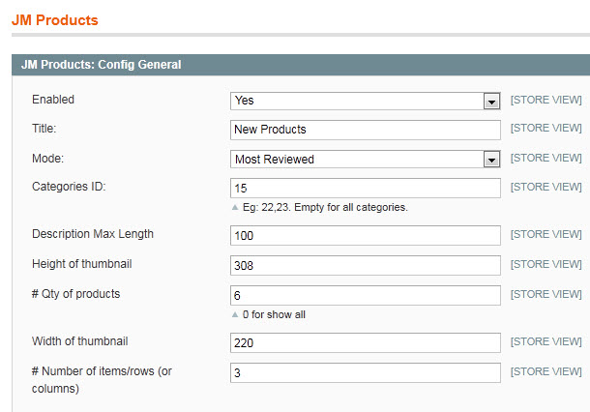
Task: Focus the Qty of products field
Action: point(366,295)
